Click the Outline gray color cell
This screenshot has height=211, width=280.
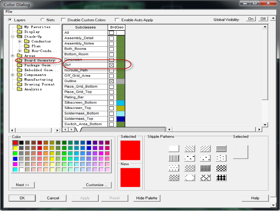(x=121, y=81)
